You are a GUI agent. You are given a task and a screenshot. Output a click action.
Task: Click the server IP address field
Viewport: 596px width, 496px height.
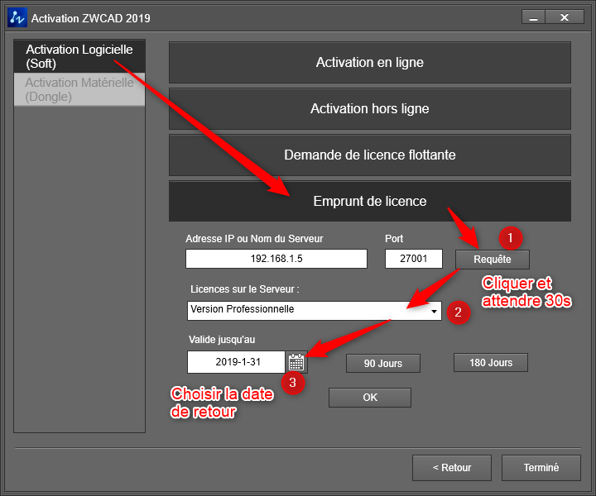276,260
